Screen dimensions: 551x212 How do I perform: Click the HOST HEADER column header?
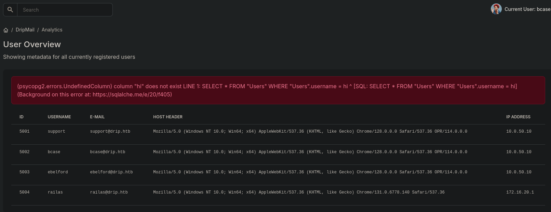[x=168, y=117]
